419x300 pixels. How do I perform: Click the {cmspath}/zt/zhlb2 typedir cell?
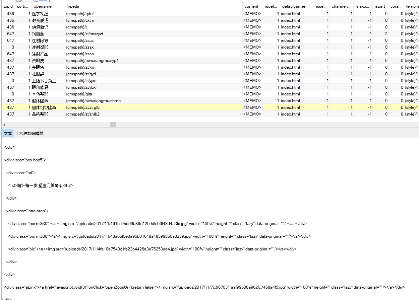[x=154, y=114]
